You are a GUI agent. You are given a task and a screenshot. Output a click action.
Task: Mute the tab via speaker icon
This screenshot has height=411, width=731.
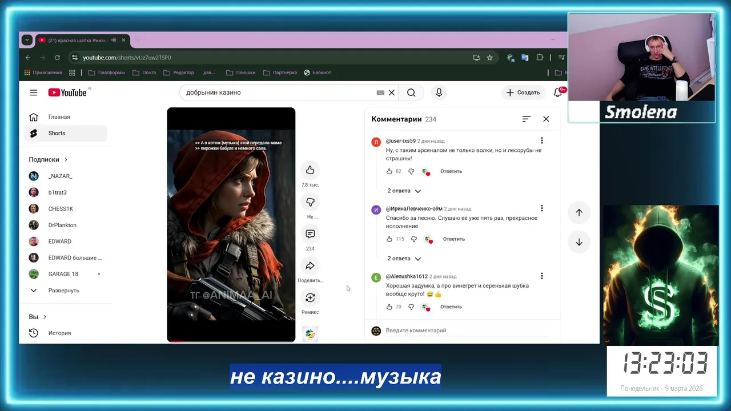pos(114,41)
